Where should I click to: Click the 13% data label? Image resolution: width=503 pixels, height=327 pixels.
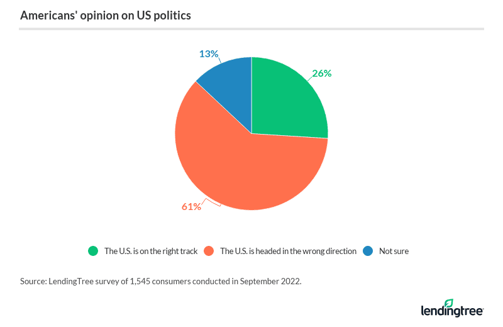pyautogui.click(x=208, y=53)
